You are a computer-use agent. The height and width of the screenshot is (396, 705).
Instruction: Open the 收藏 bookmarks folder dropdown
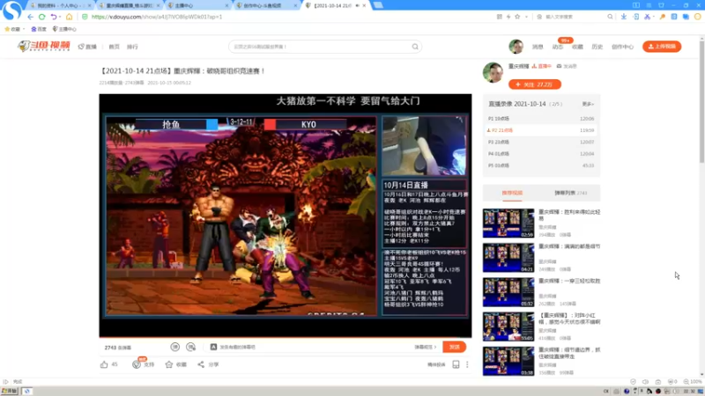coord(14,29)
